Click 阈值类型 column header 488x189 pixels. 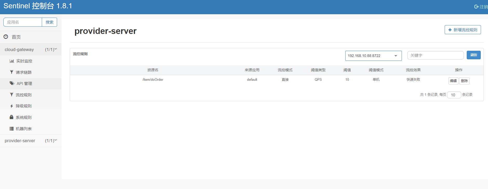click(318, 70)
